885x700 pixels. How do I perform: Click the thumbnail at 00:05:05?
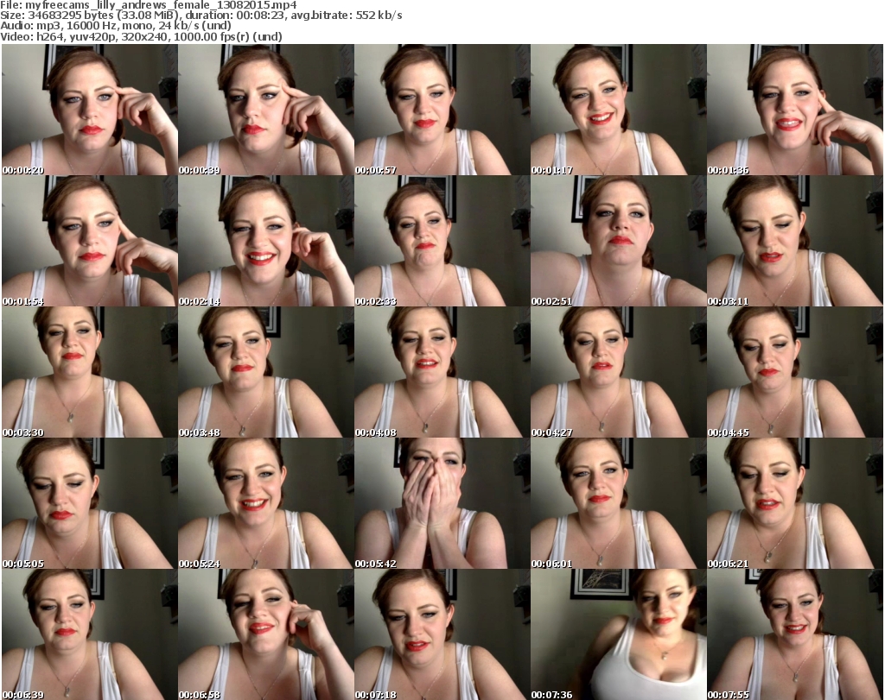pos(89,503)
